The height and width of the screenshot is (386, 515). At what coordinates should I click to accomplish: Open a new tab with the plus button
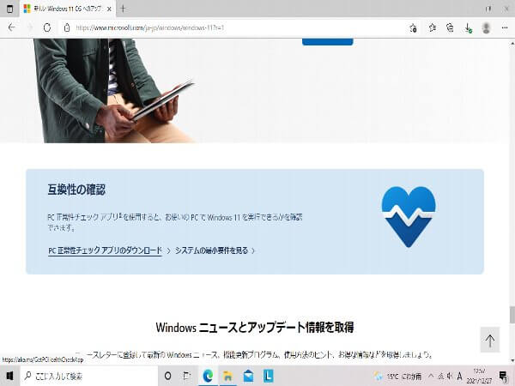[x=123, y=9]
